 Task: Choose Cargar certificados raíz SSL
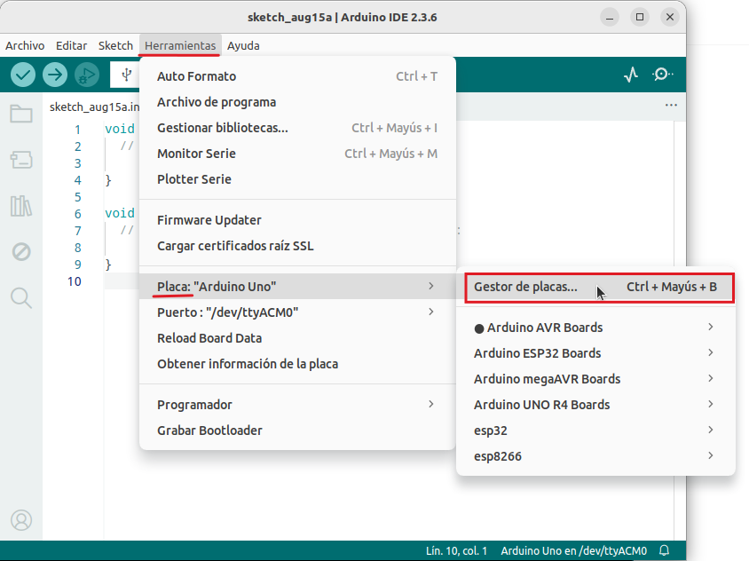coord(297,246)
